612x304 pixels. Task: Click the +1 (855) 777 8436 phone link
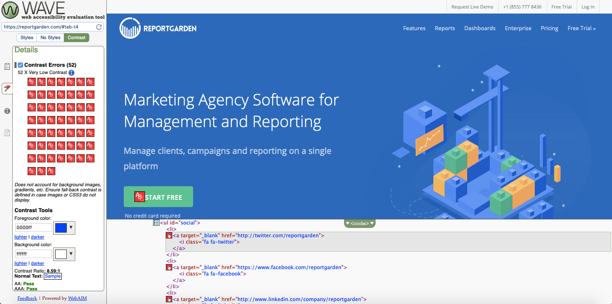tap(522, 7)
